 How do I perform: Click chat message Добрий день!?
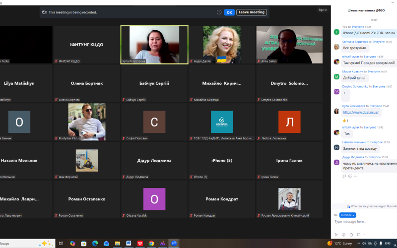[x=354, y=78]
